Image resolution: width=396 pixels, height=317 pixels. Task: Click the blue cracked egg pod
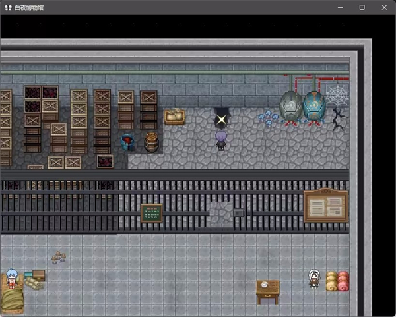[x=314, y=106]
